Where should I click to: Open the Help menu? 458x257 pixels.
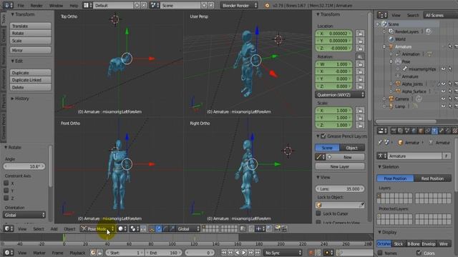pyautogui.click(x=74, y=5)
